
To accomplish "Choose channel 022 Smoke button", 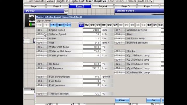I will point(120,51).
